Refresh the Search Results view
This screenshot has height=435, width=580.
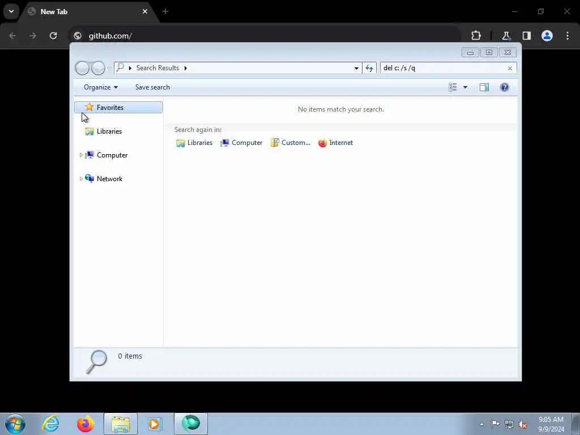click(369, 68)
